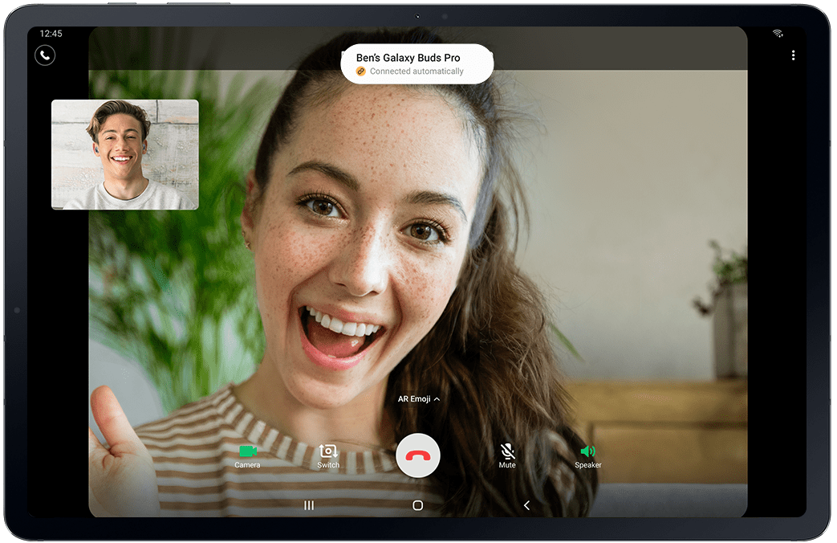Tap the "Connected automatically" text
Image resolution: width=837 pixels, height=543 pixels.
tap(417, 71)
